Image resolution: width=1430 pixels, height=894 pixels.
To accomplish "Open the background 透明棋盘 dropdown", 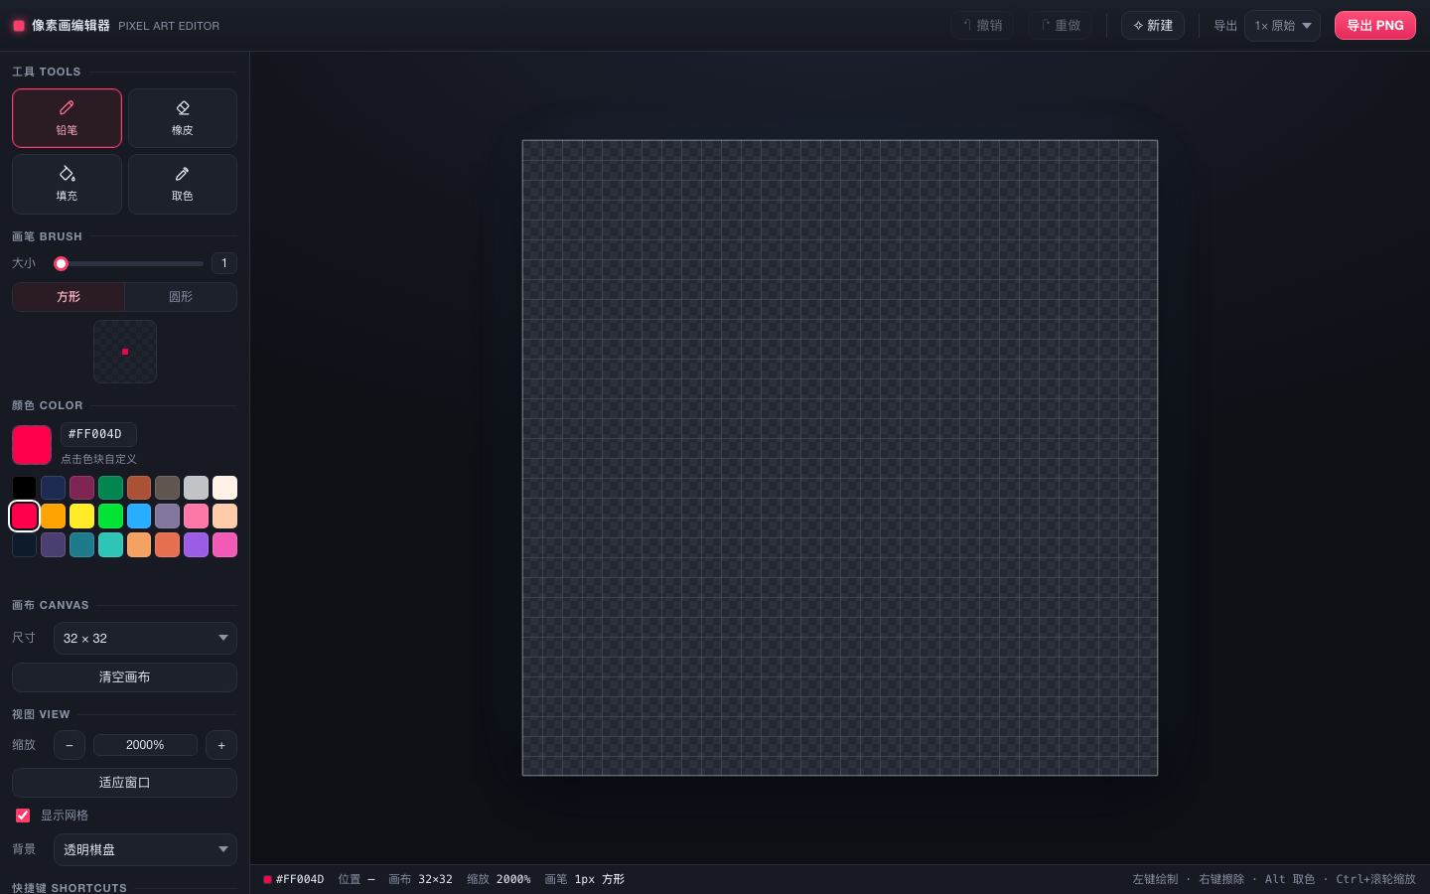I will pos(145,849).
